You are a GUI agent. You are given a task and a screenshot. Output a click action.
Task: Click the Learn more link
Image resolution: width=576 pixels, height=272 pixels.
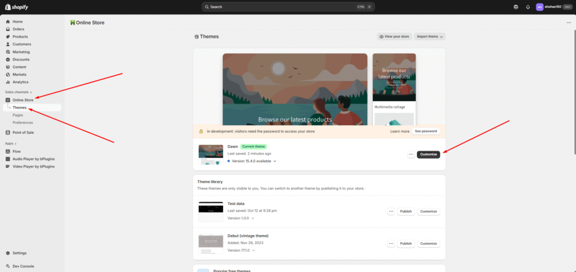(400, 131)
